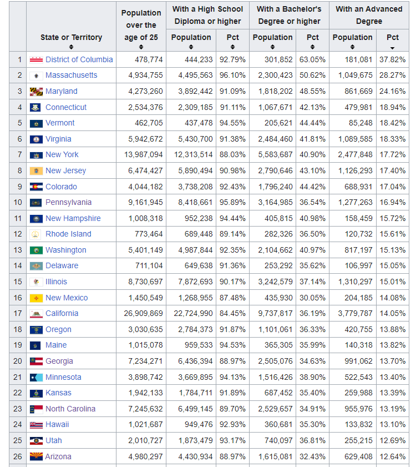Open the New Hampshire link
Viewport: 416px width, 467px height.
[73, 218]
